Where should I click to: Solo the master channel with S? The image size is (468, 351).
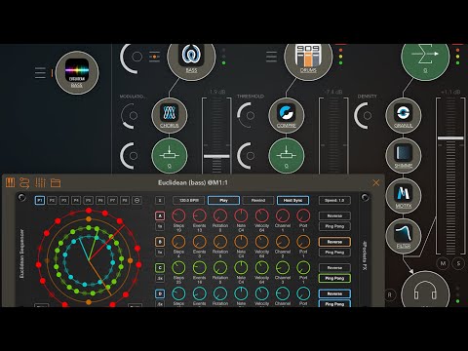[x=458, y=263]
